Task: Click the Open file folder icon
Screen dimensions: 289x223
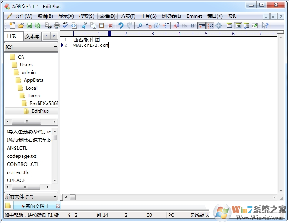Action: 21,25
